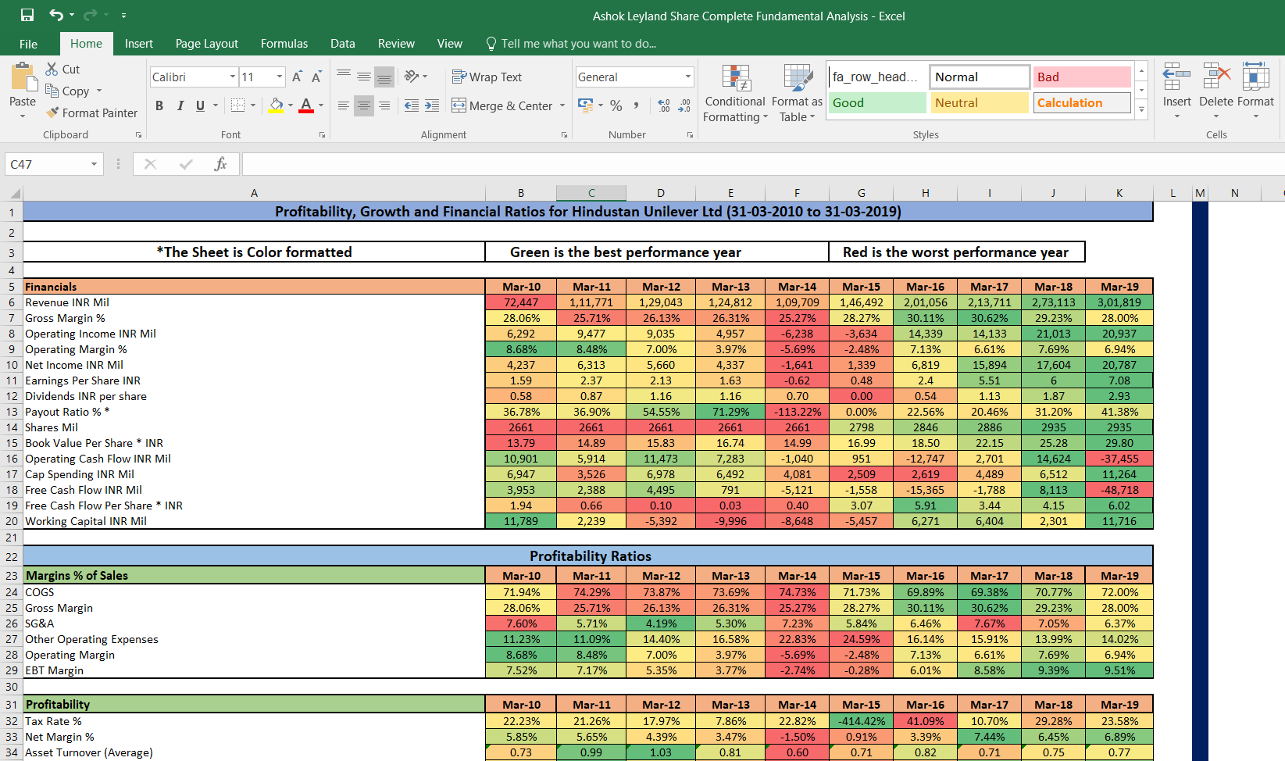Viewport: 1285px width, 761px height.
Task: Open the File tab
Action: tap(28, 44)
